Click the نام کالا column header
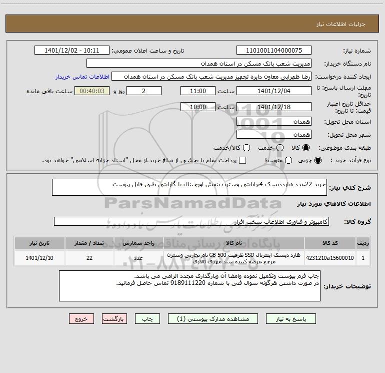Viewport: 385px width, 373px height. pos(234,243)
